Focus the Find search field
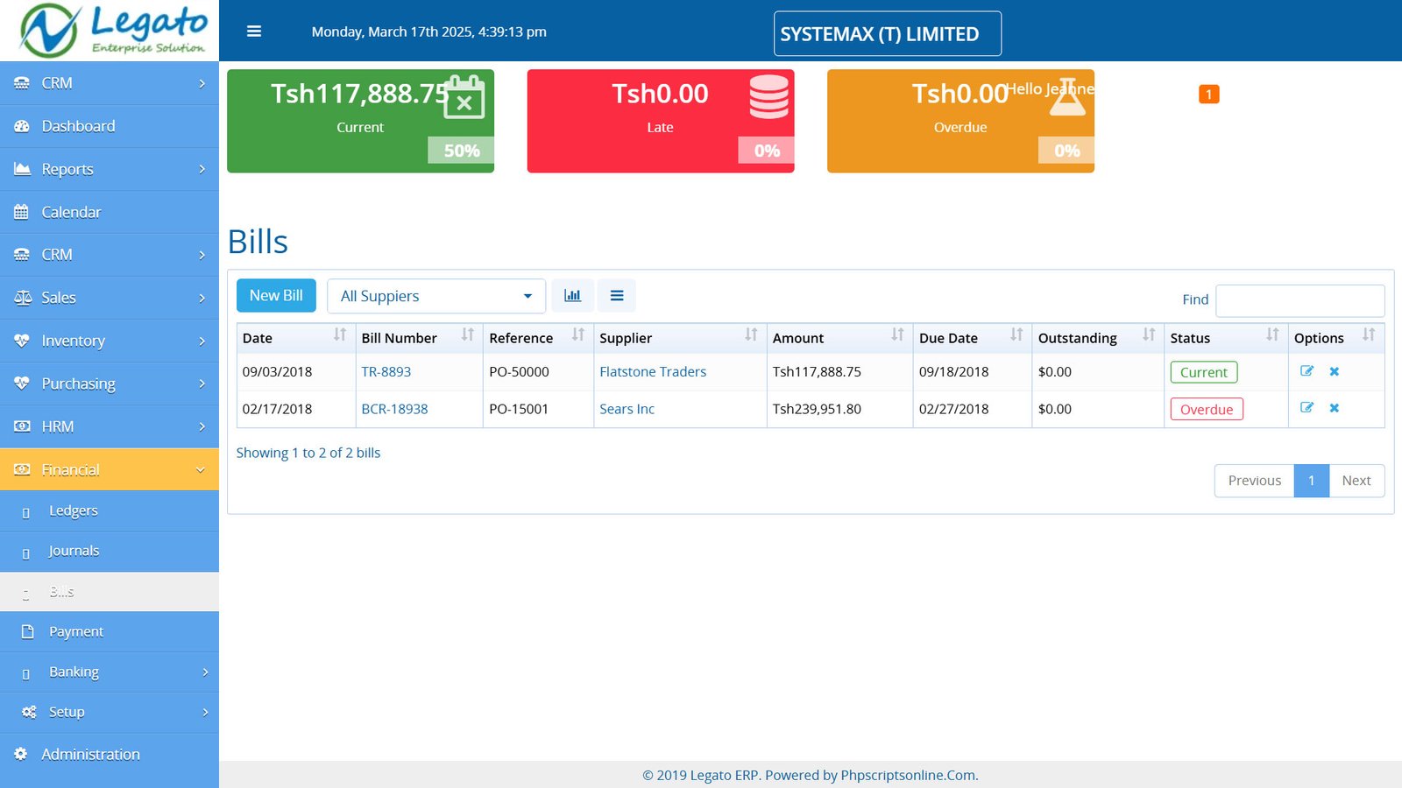 tap(1300, 300)
